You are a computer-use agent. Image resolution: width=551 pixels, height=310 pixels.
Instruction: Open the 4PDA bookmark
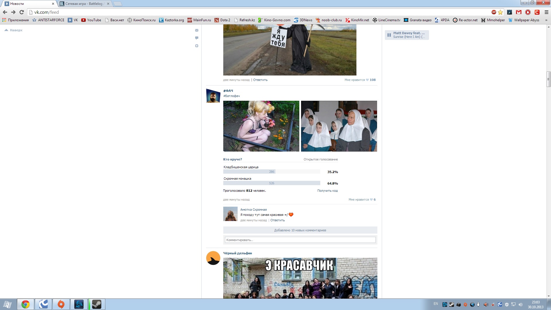coord(442,20)
